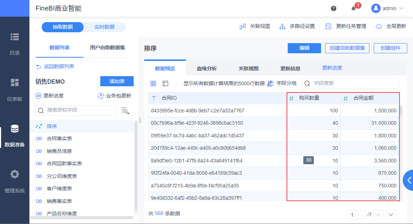Open the 目录 directory sidebar icon

click(x=15, y=37)
